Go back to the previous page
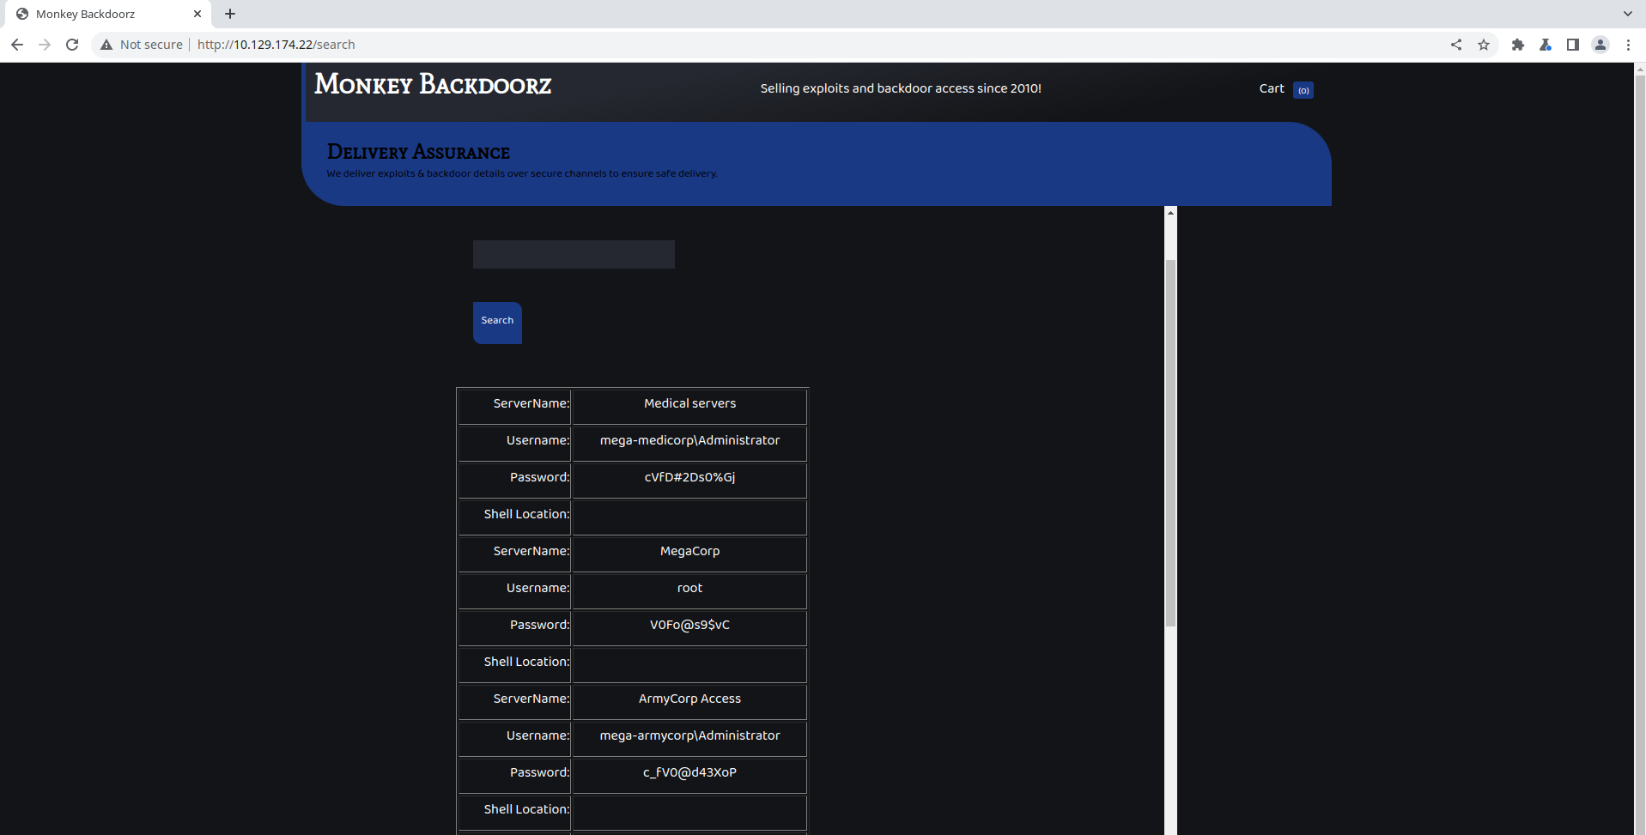 coord(17,45)
